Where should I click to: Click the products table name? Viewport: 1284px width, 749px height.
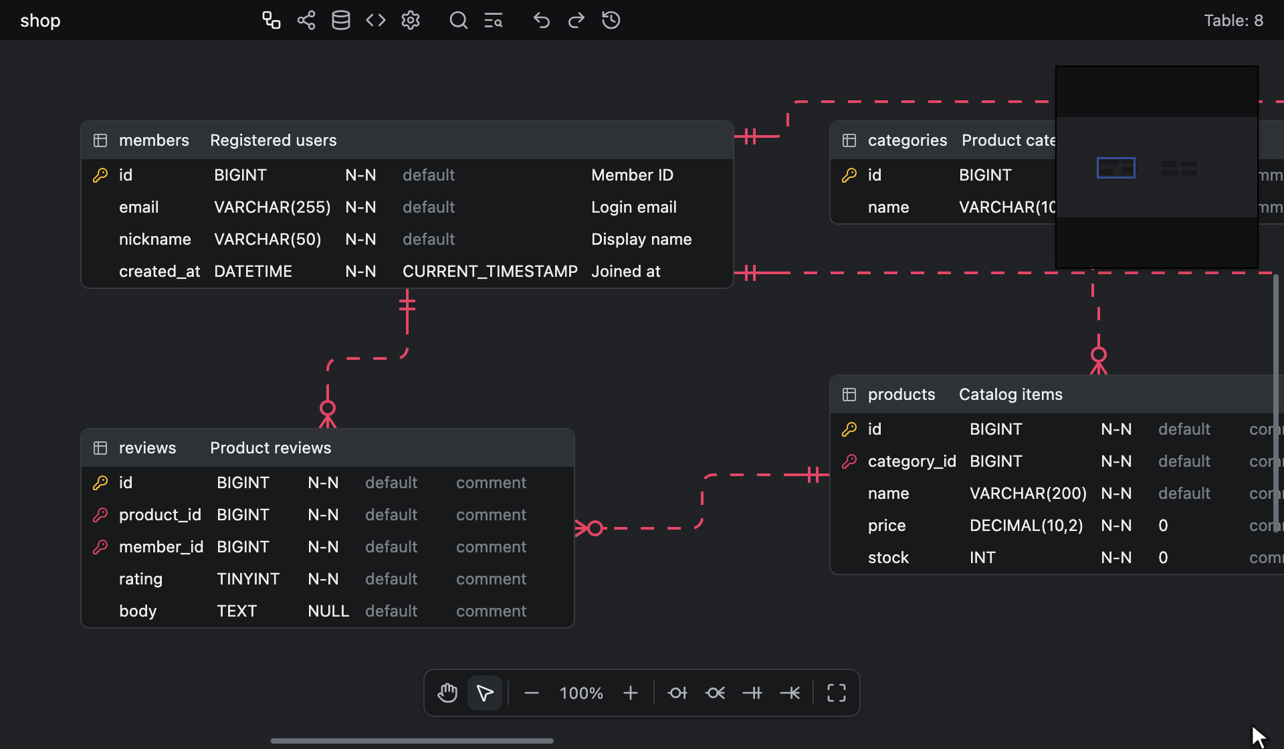(x=901, y=395)
